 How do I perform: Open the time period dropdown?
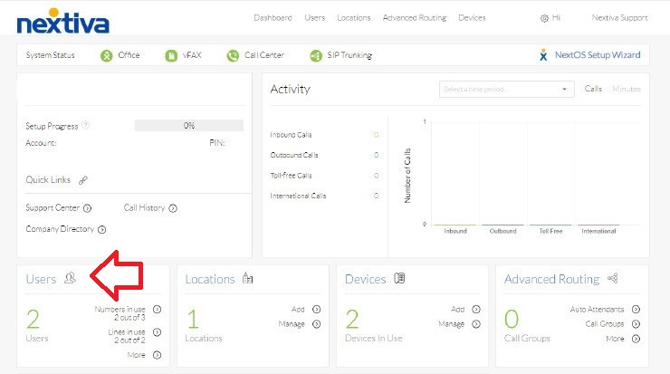(506, 89)
